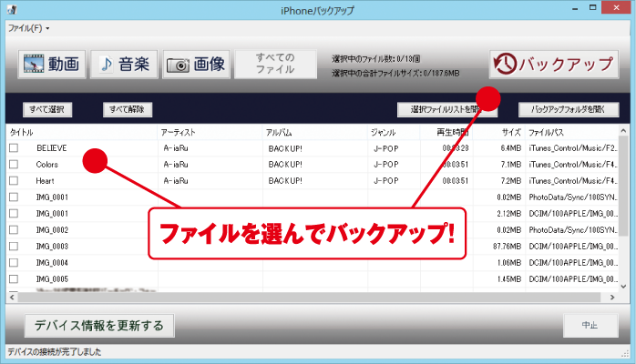Start backup with the バックアップ button
This screenshot has height=364, width=636.
[x=555, y=65]
